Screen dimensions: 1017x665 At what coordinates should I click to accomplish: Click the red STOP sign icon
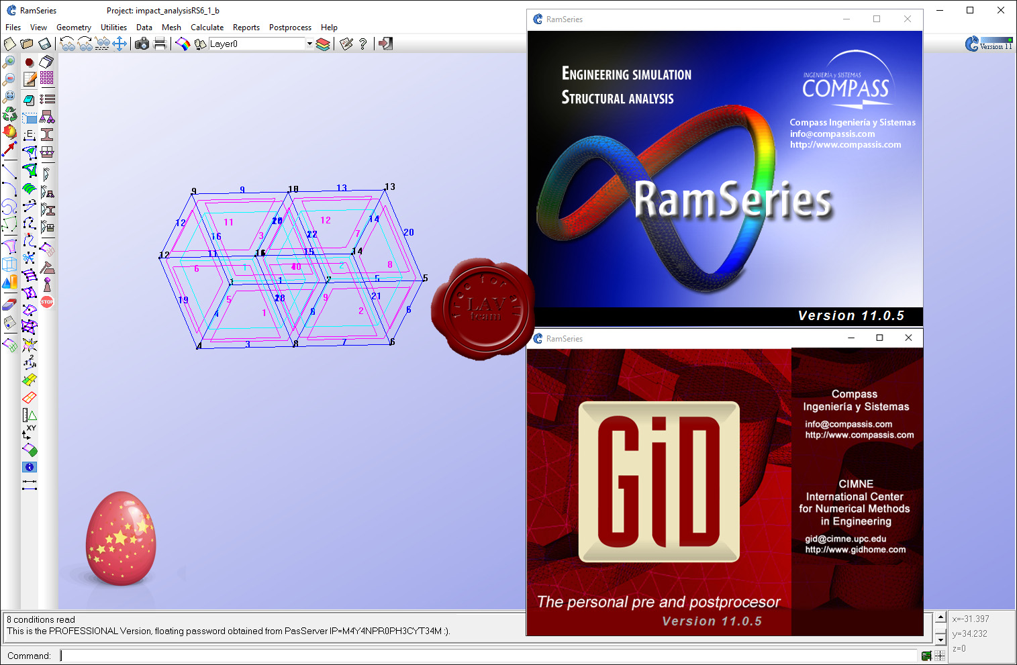coord(47,302)
